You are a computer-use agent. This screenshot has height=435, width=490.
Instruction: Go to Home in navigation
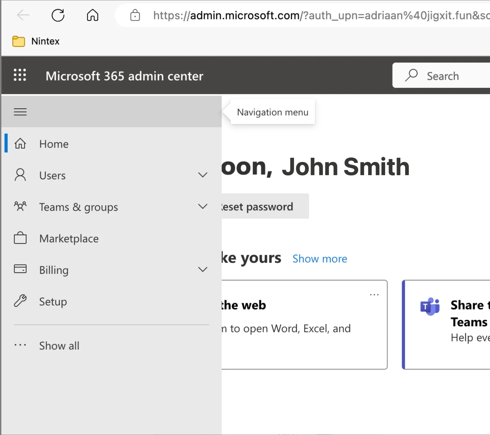click(112, 144)
